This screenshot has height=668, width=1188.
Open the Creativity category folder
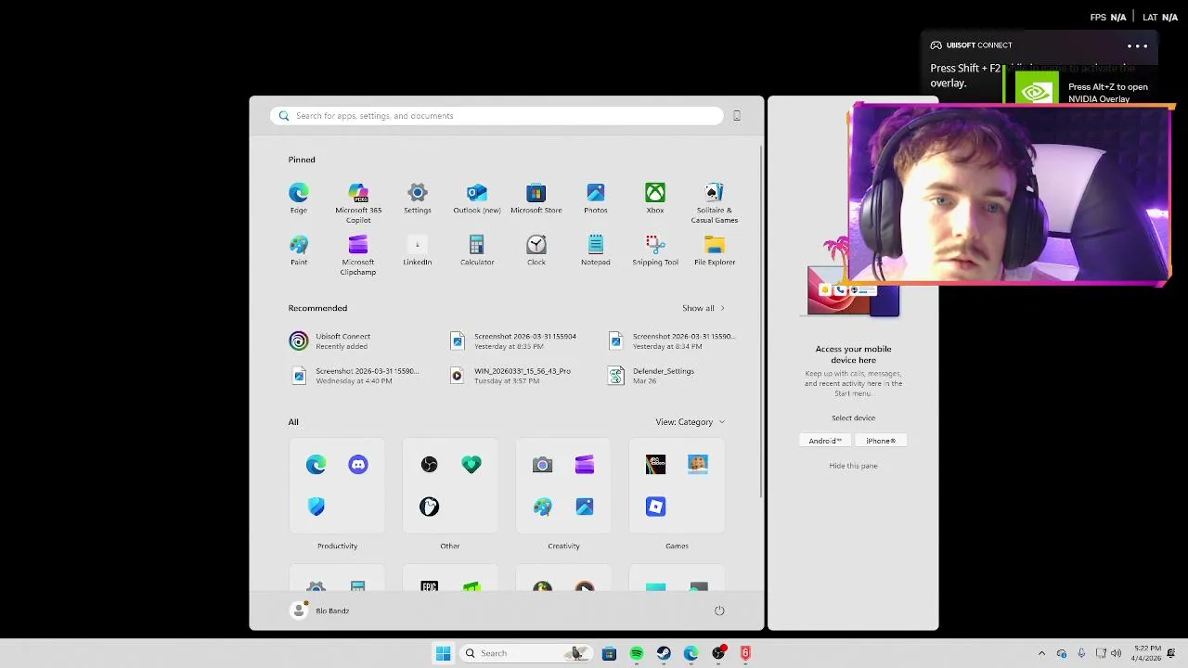point(563,485)
